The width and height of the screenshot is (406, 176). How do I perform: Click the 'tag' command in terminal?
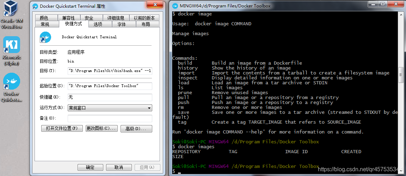tap(182, 122)
